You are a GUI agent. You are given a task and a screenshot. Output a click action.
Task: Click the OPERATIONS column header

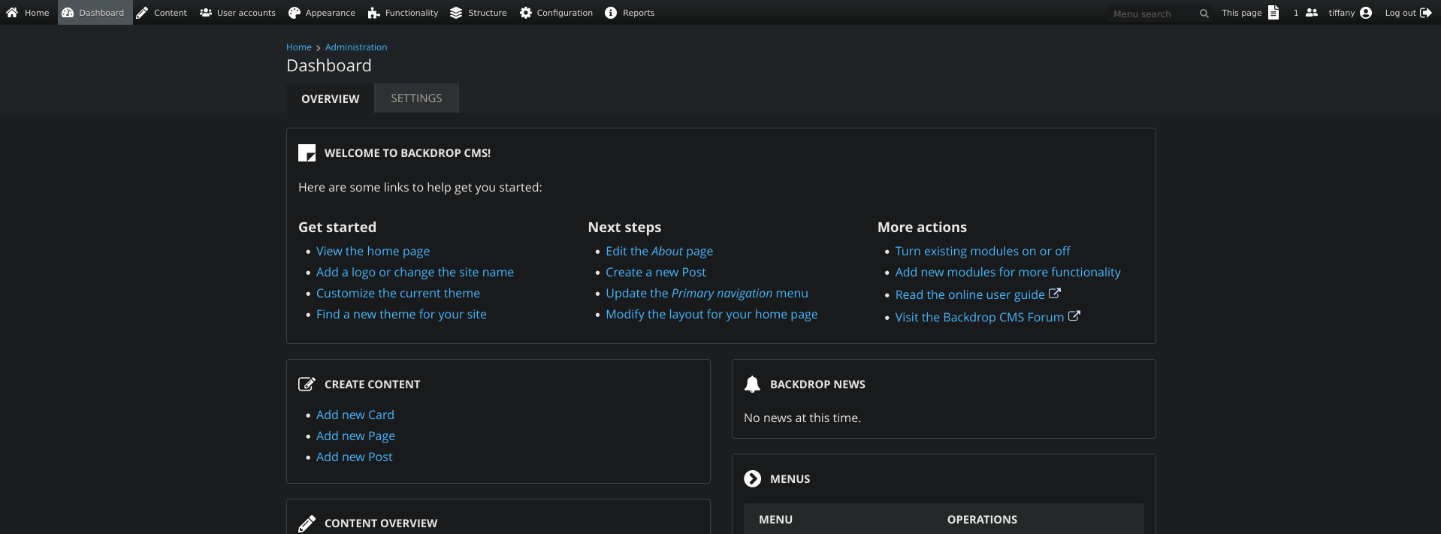coord(982,520)
